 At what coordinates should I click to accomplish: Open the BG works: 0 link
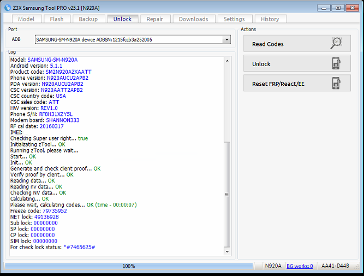coord(300,266)
